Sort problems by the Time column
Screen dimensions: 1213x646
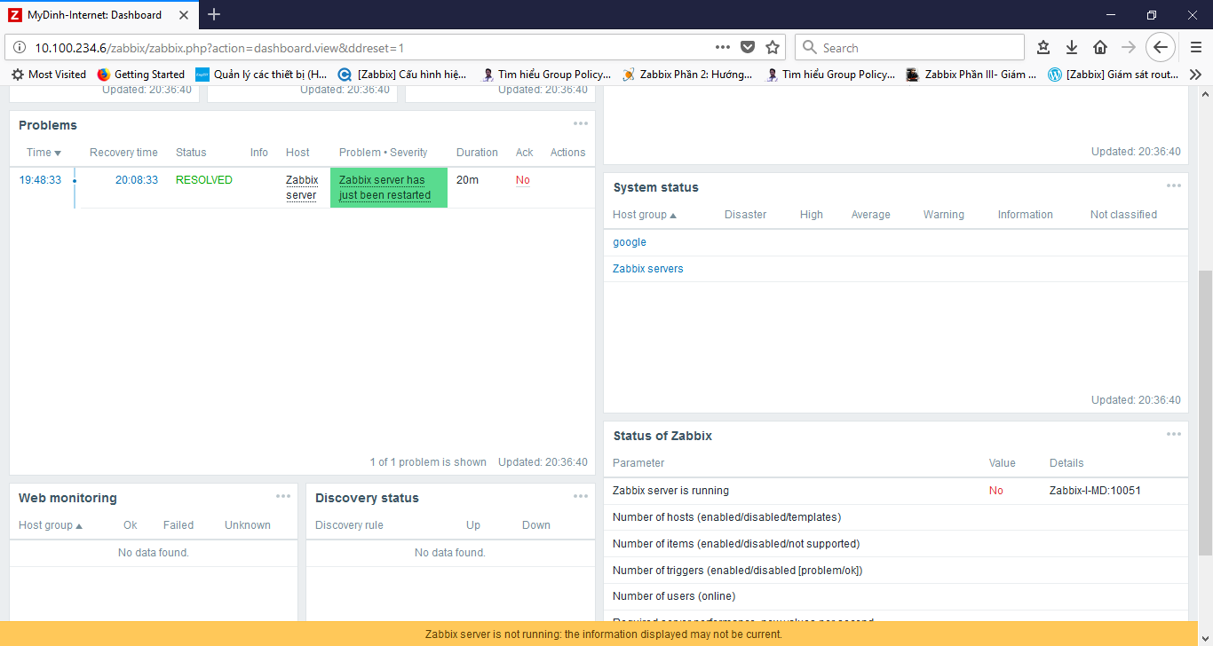coord(44,153)
